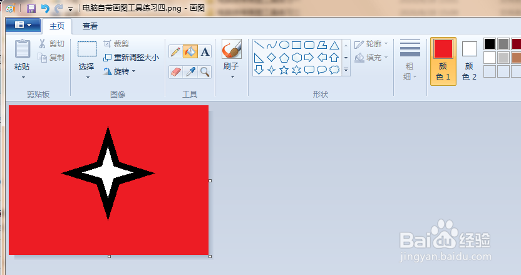Select the Rectangle shape
This screenshot has height=275, width=521.
[296, 45]
